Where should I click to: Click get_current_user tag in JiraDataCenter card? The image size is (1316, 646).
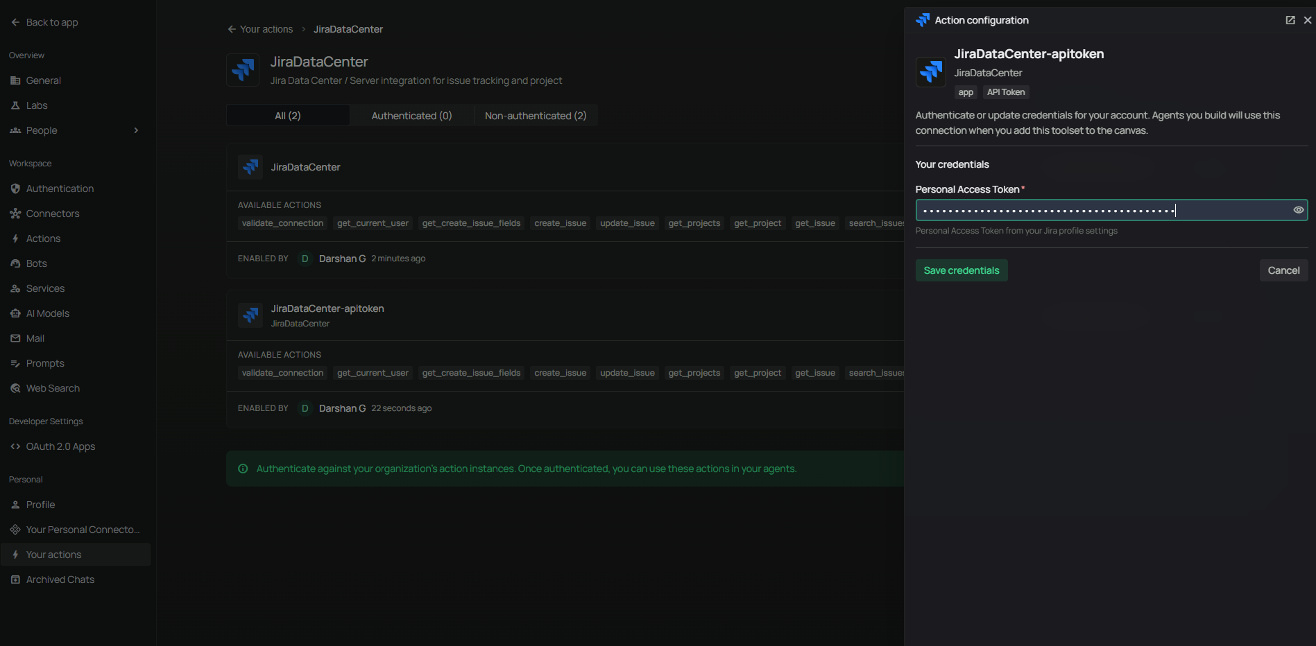[373, 223]
